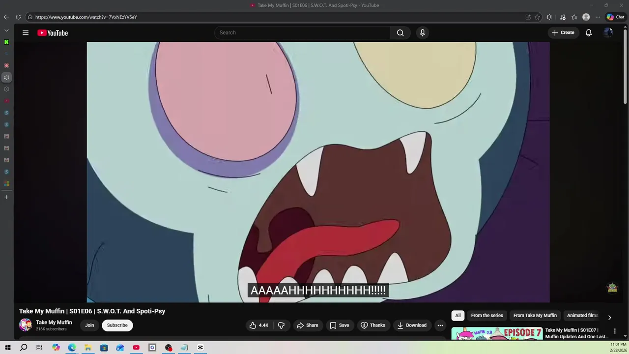Add a new tab with sidebar plus
The width and height of the screenshot is (629, 354).
tap(6, 197)
